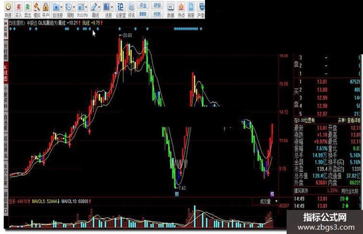
Task: Open the 数据 PE data icon
Action: [171, 7]
